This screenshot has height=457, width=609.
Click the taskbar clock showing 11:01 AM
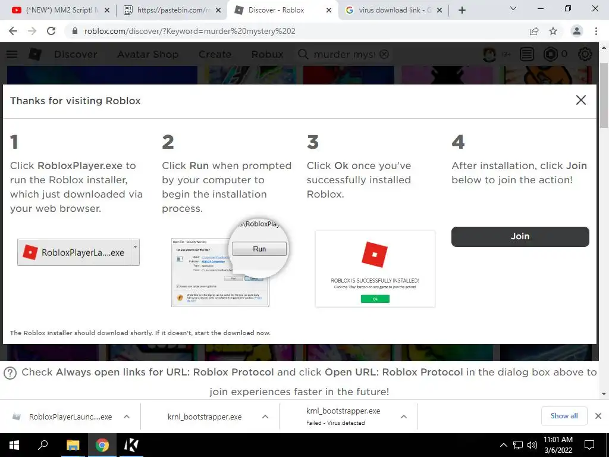pyautogui.click(x=558, y=445)
